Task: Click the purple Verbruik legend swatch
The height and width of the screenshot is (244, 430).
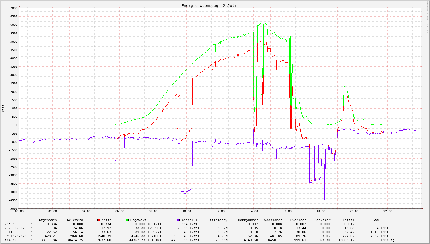Action: click(x=178, y=220)
